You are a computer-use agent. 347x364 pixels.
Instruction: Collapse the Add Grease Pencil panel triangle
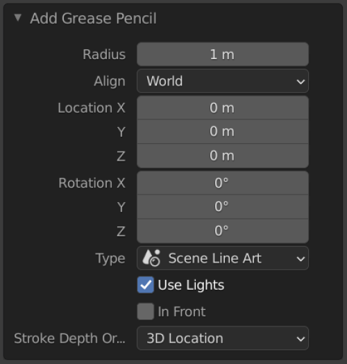tap(18, 17)
